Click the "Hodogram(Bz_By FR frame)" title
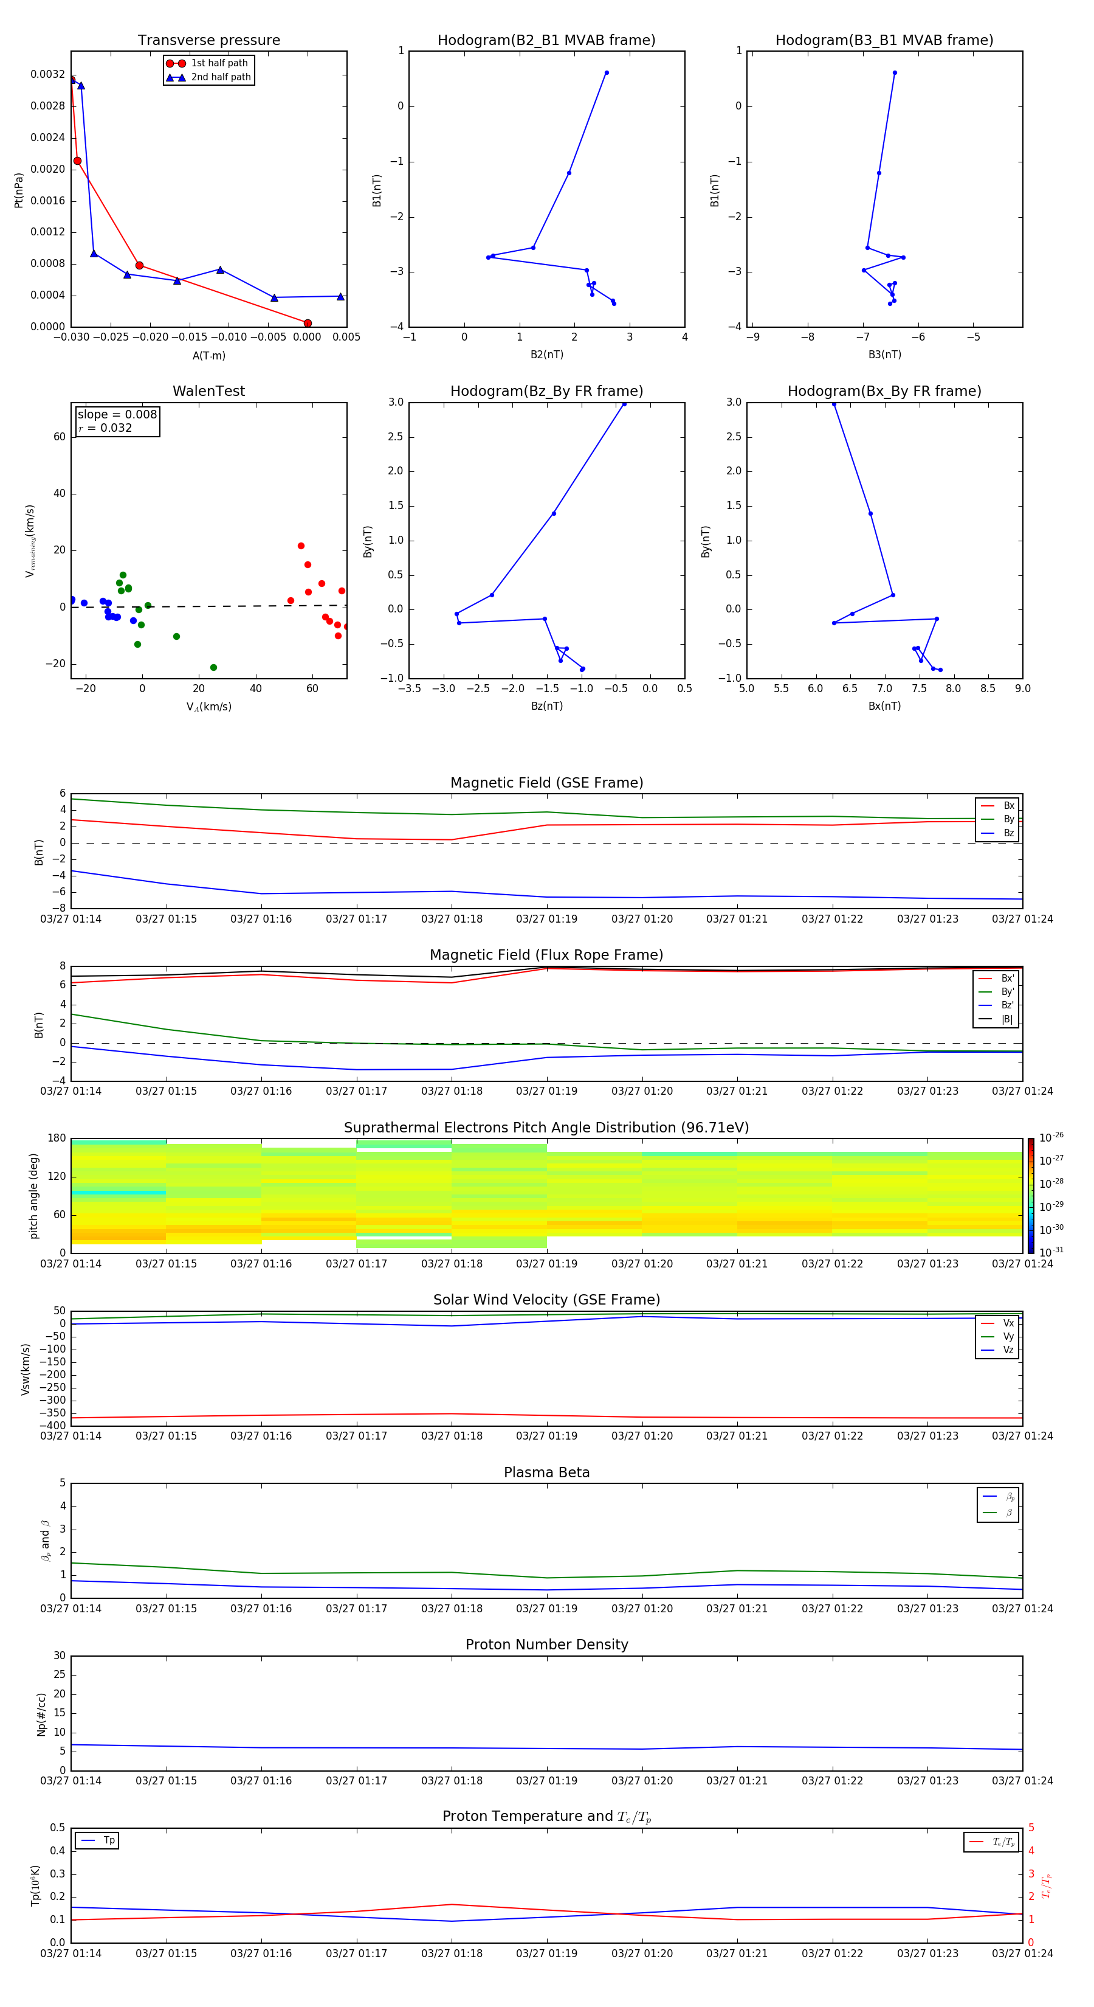1094x2007 pixels. (x=546, y=391)
